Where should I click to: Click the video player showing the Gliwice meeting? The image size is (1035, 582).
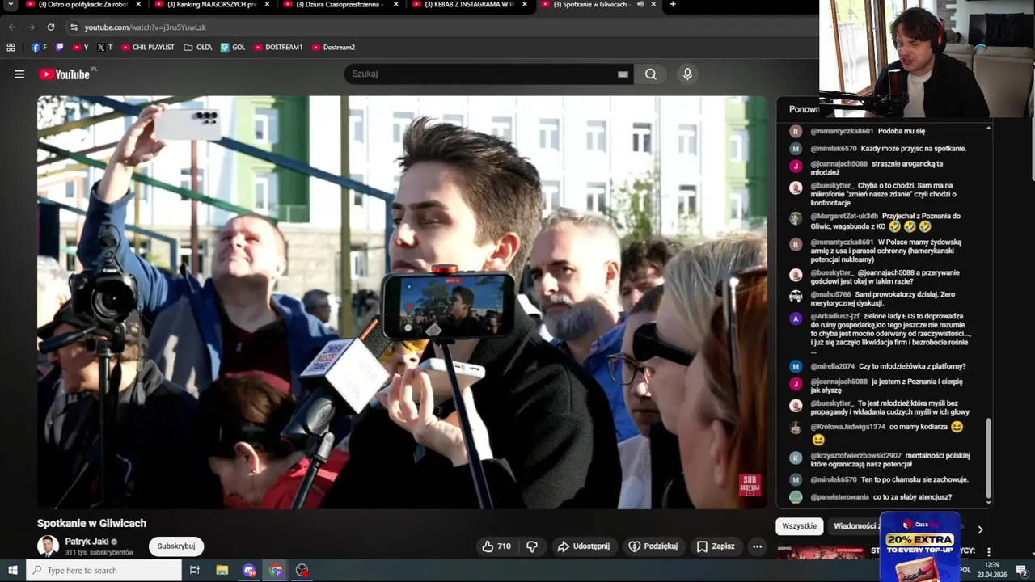[x=402, y=302]
